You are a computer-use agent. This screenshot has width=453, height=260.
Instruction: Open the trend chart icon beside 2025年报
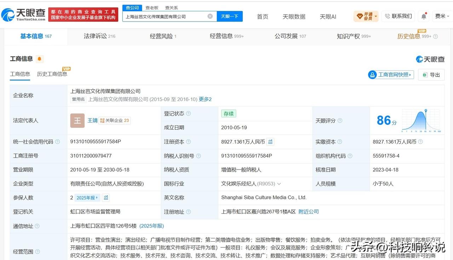pos(106,198)
